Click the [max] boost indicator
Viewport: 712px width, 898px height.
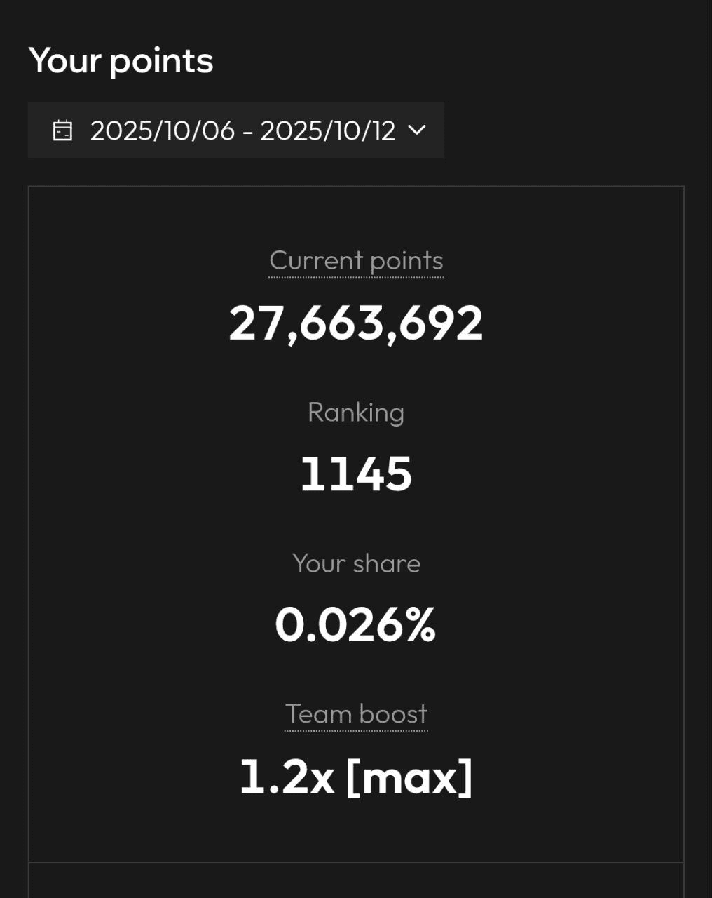click(410, 777)
